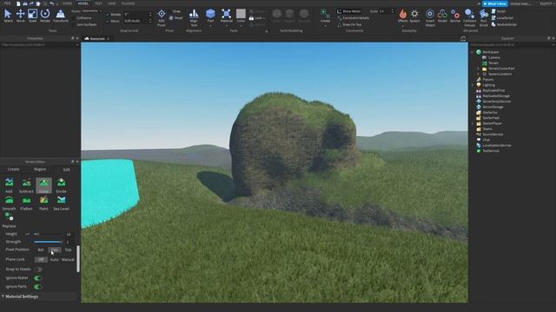
Task: Open the Material picker icon
Action: point(226,15)
